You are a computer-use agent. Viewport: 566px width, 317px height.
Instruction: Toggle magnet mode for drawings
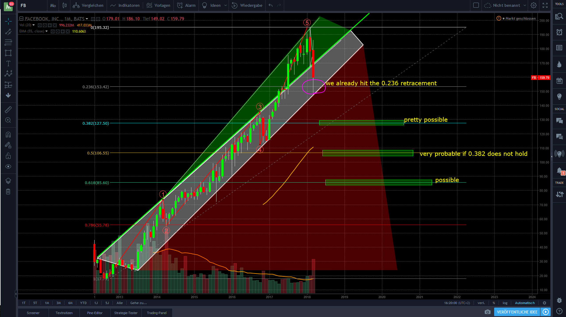tap(8, 135)
